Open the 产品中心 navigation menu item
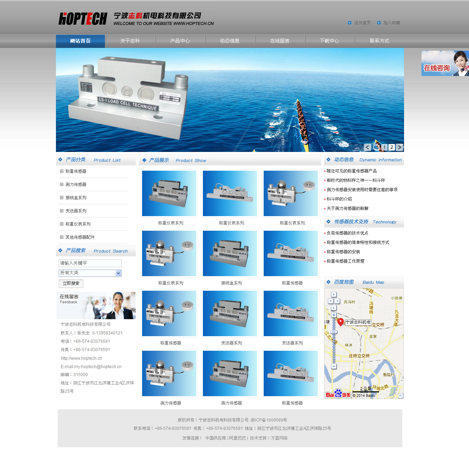The width and height of the screenshot is (469, 451). [180, 41]
